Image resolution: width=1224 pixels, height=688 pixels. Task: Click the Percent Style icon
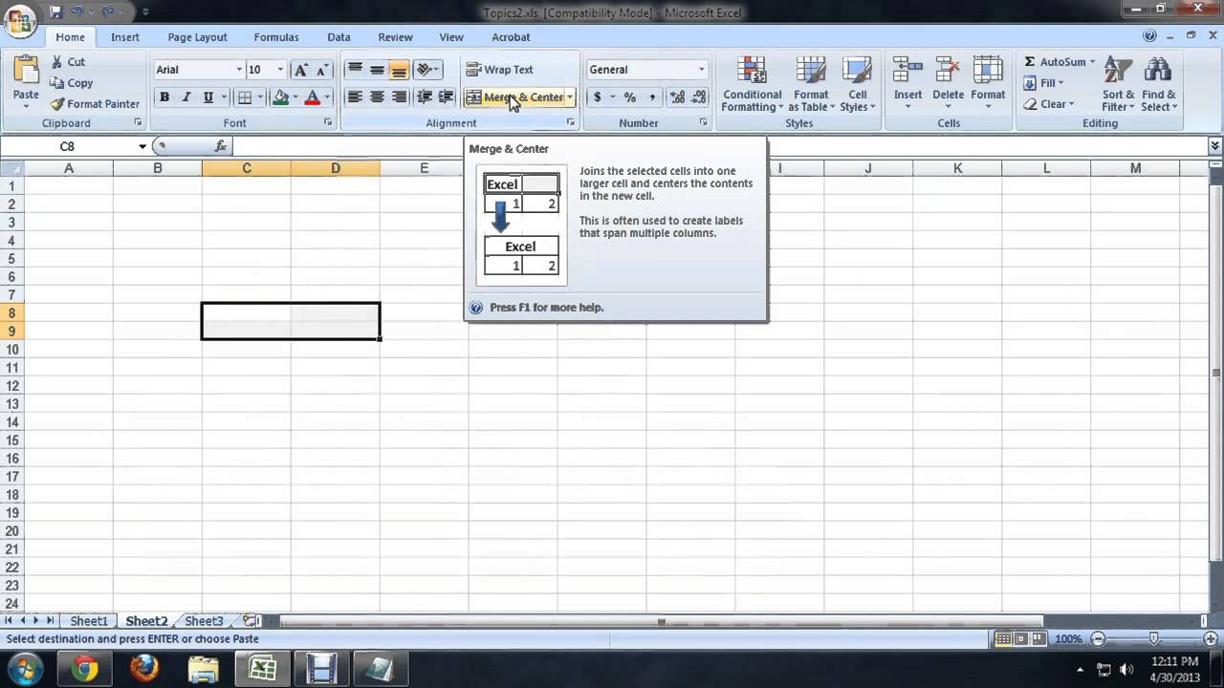pos(629,97)
